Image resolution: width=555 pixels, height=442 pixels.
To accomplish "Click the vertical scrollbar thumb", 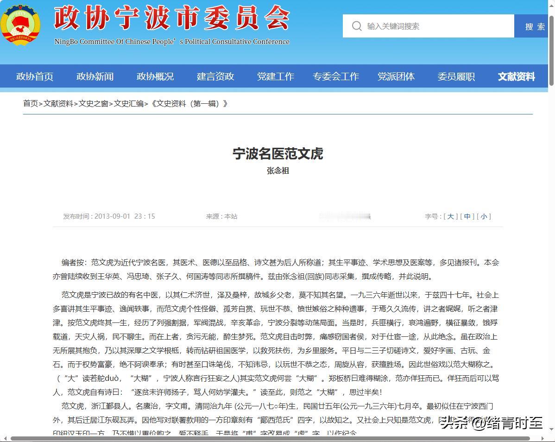I will click(551, 51).
